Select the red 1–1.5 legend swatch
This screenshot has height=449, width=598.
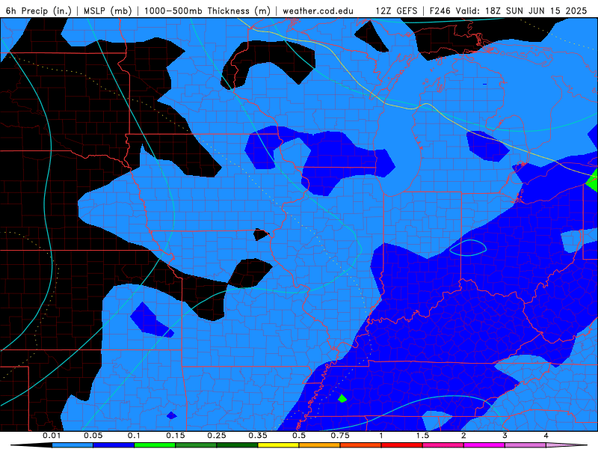tap(402, 445)
